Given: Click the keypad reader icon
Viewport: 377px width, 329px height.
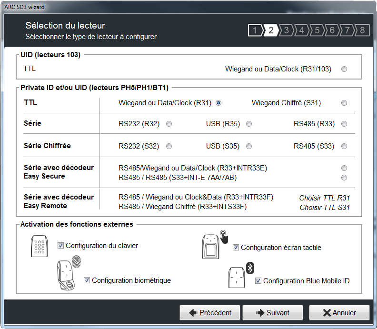Looking at the screenshot, I should [x=39, y=246].
